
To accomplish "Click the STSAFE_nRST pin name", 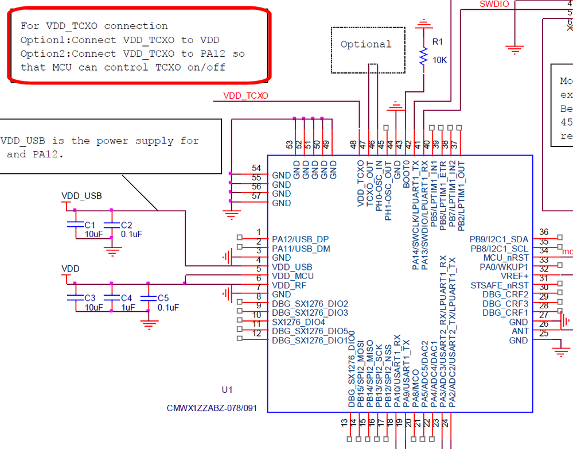I will 500,285.
